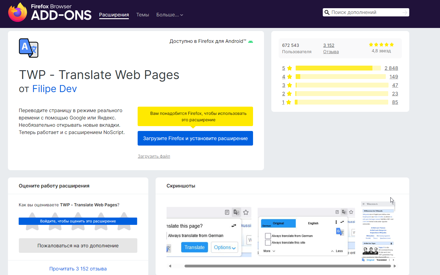Click the Загрузить файл link
This screenshot has height=275, width=440.
click(x=154, y=156)
